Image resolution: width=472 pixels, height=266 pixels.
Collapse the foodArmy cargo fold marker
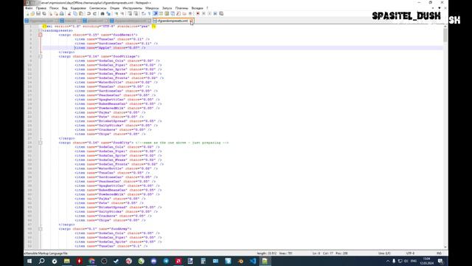click(x=41, y=229)
